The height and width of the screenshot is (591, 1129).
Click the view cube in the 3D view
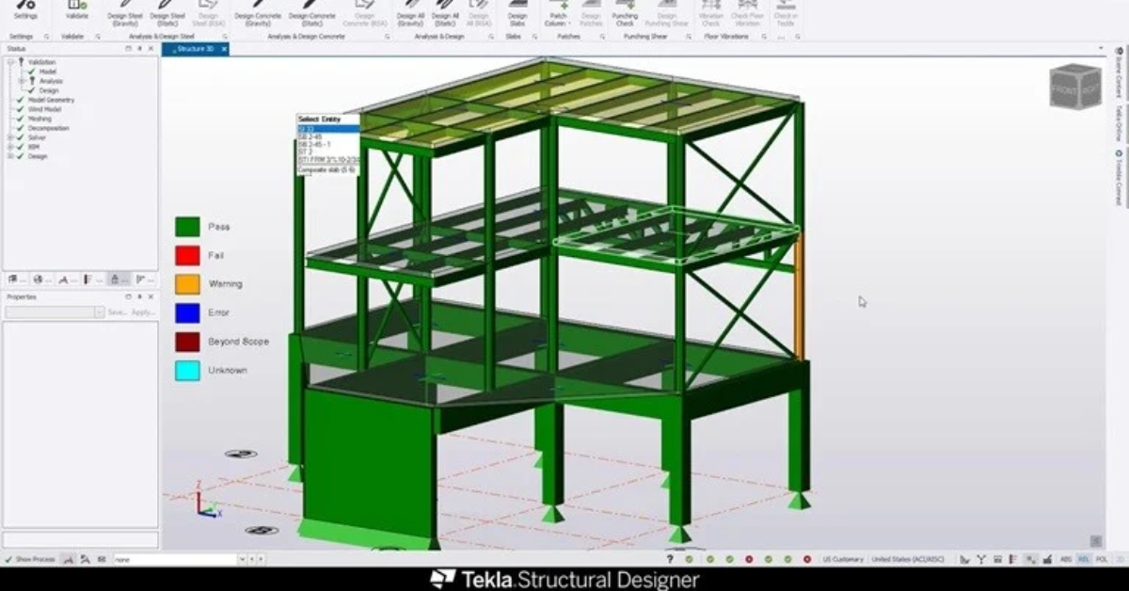pyautogui.click(x=1074, y=87)
